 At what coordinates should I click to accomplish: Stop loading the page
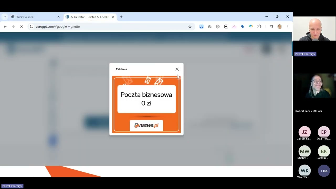click(22, 27)
